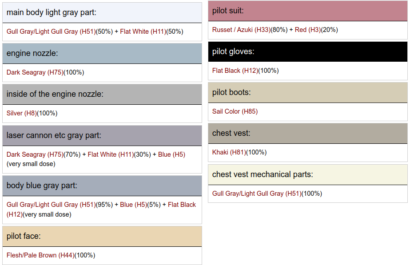This screenshot has width=410, height=265.
Task: Click Flat Black (H12) under pilot gloves
Action: (235, 71)
